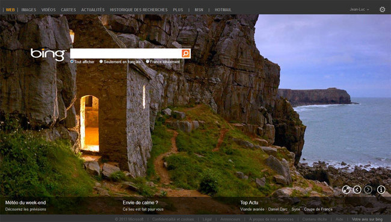Click the Coupe de France link

[318, 209]
